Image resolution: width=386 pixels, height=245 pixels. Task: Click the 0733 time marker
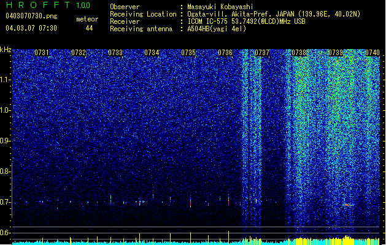[x=115, y=53]
